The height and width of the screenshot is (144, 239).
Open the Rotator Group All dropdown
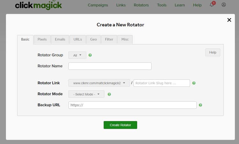(77, 55)
